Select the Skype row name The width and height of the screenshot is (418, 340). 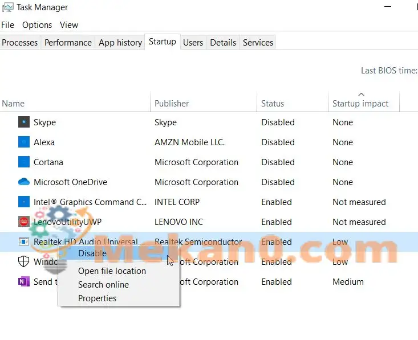click(x=44, y=122)
